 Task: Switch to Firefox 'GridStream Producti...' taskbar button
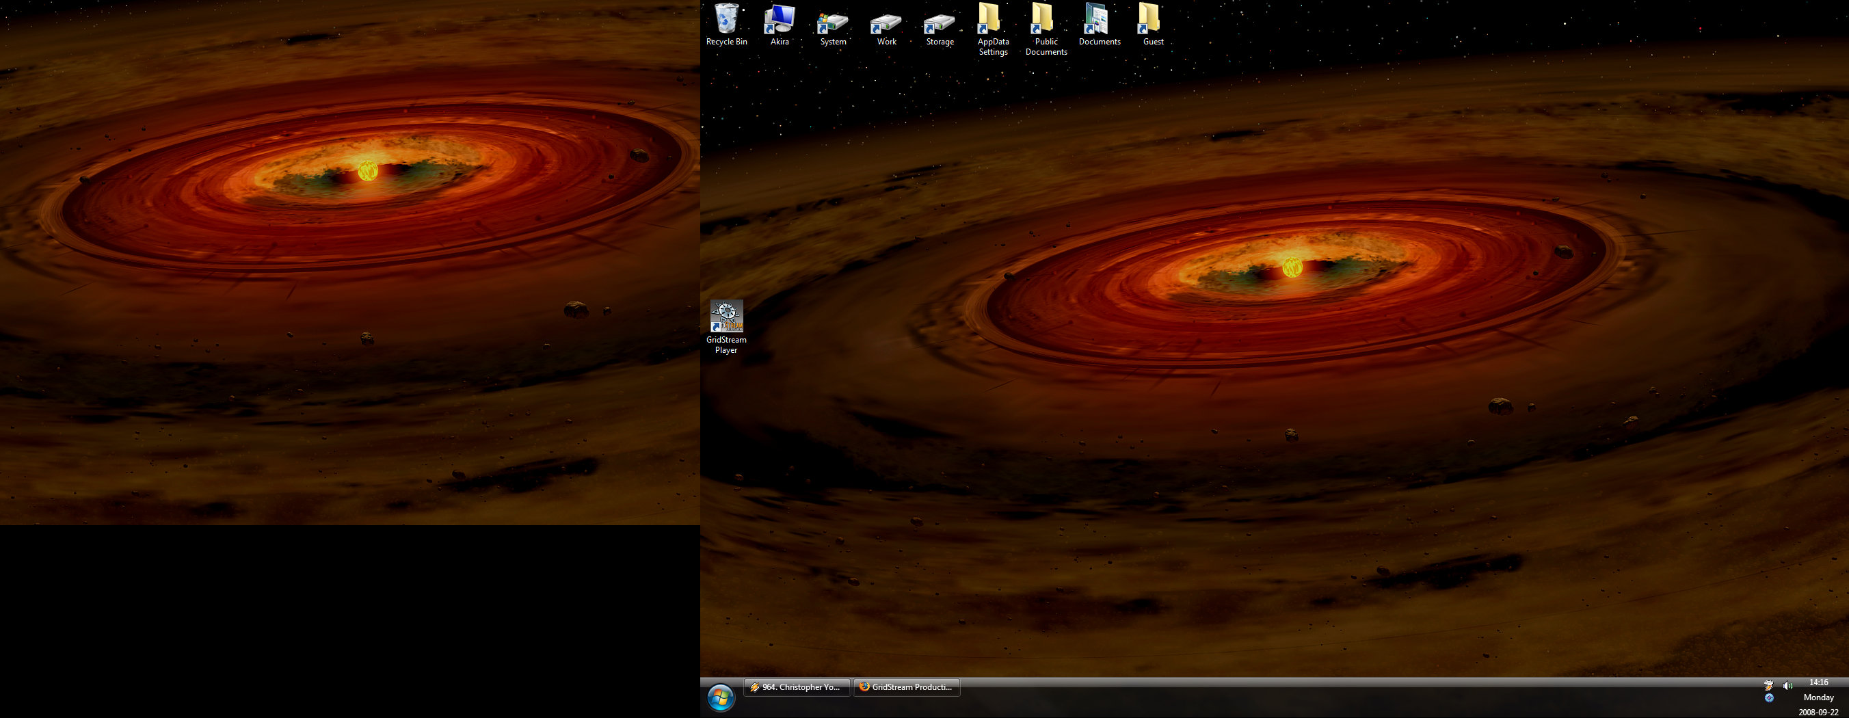click(907, 687)
